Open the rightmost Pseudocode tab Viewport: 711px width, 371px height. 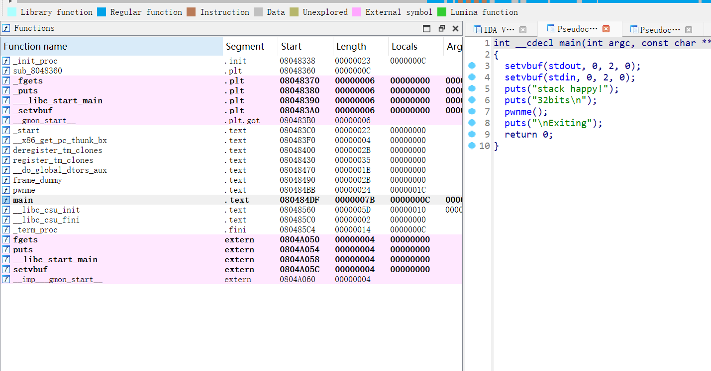point(659,30)
